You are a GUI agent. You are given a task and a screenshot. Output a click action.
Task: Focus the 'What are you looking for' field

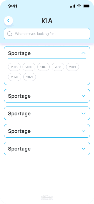[x=47, y=34]
